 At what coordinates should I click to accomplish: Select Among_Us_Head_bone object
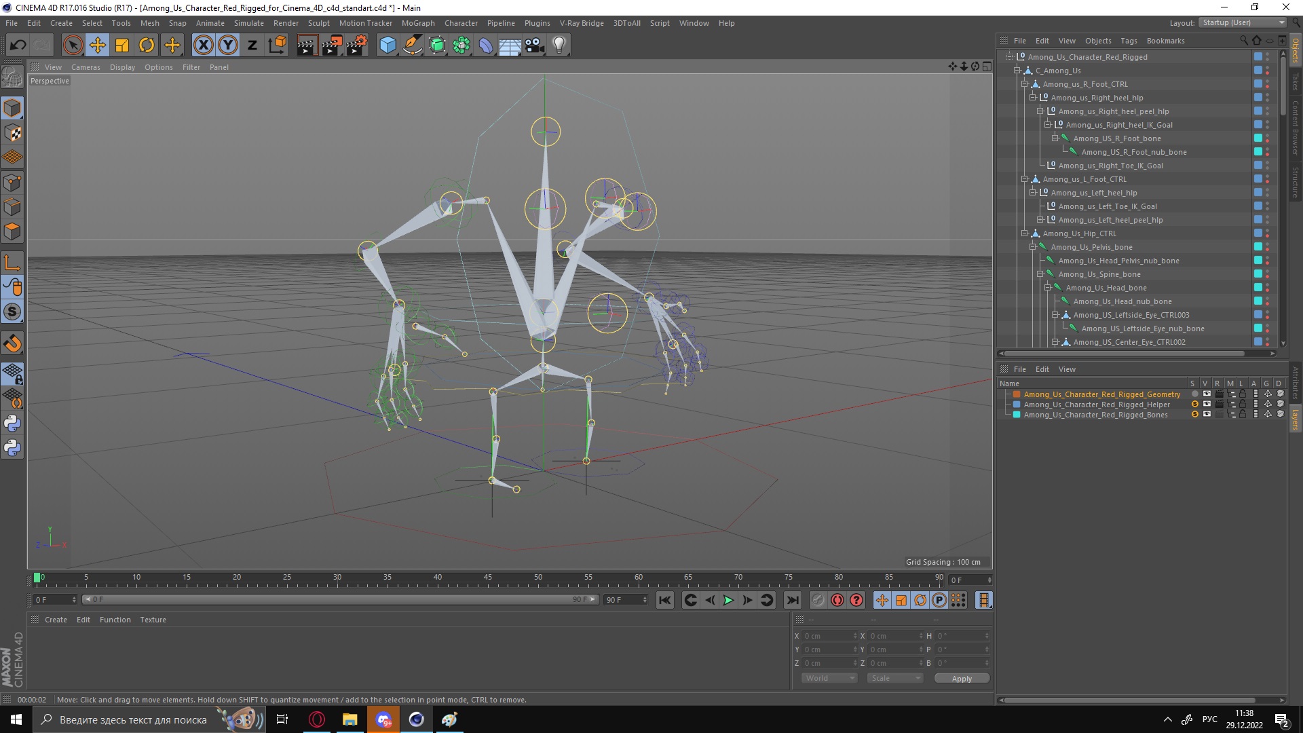pyautogui.click(x=1106, y=288)
